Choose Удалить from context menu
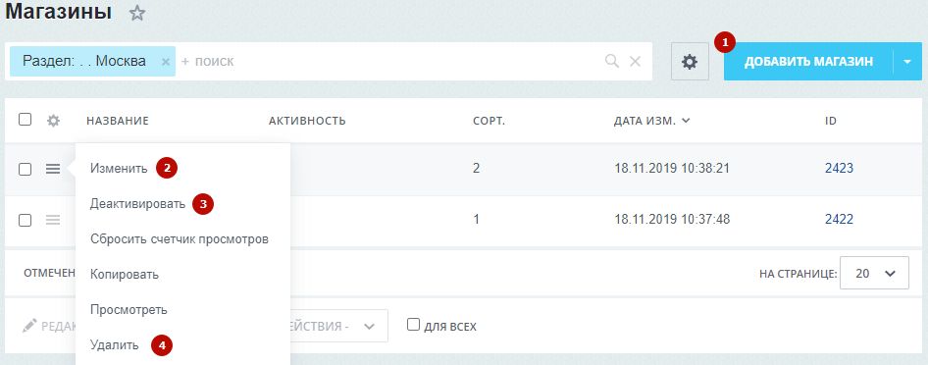 pos(114,345)
